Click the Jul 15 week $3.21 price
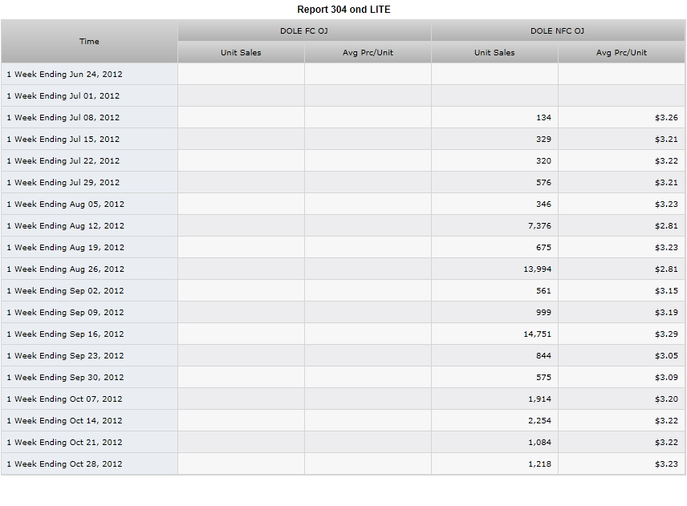This screenshot has width=687, height=506. tap(666, 139)
